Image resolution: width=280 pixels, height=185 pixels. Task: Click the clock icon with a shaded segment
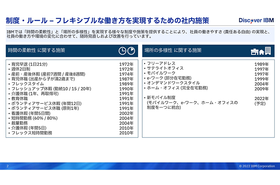coord(131,51)
